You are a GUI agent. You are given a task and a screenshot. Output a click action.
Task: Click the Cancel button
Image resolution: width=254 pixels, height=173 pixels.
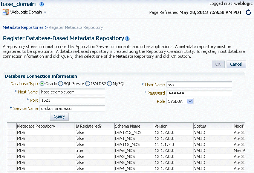[x=236, y=64]
